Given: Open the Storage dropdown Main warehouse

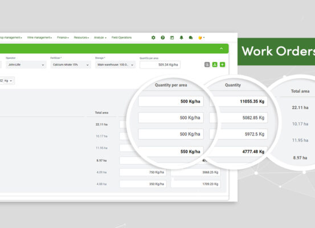Looking at the screenshot, I should point(115,65).
